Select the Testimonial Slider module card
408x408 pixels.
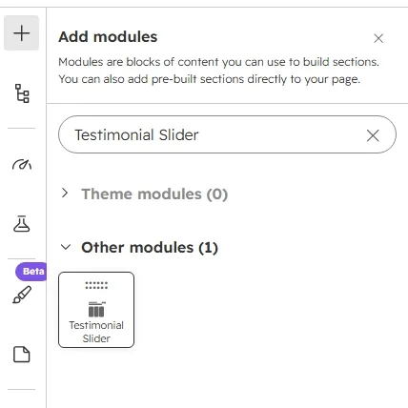tap(96, 310)
